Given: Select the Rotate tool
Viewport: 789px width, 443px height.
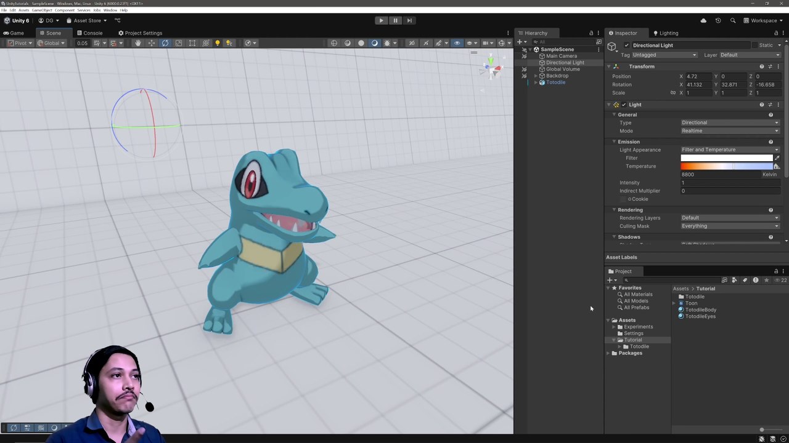Looking at the screenshot, I should [165, 43].
